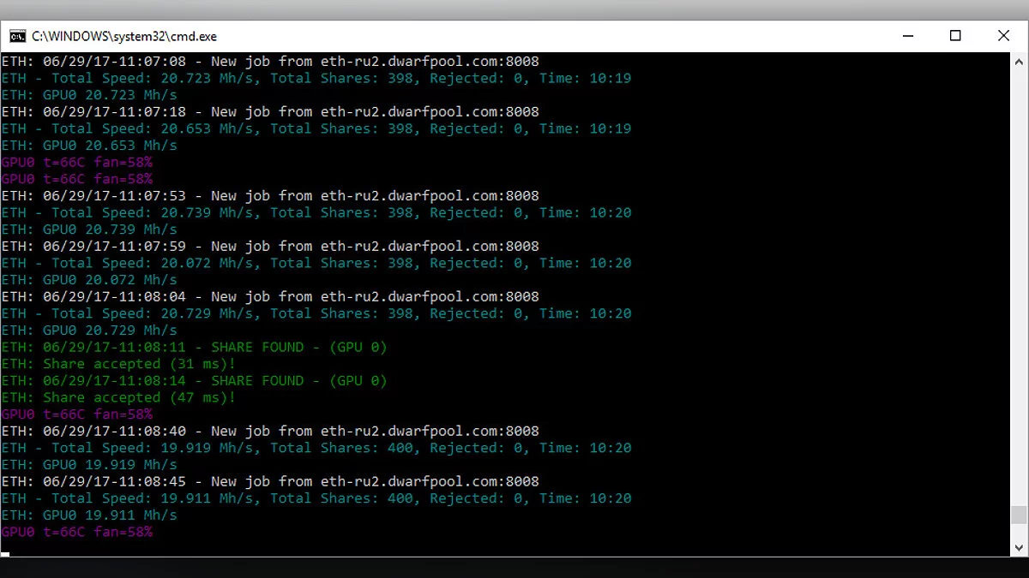Select the 11:08:14 SHARE FOUND line
Viewport: 1029px width, 578px height.
194,380
